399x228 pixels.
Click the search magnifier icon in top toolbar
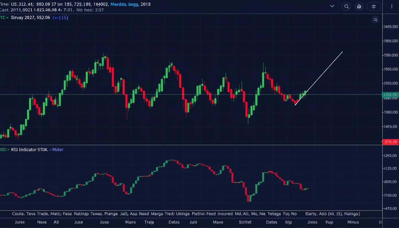coord(346,6)
